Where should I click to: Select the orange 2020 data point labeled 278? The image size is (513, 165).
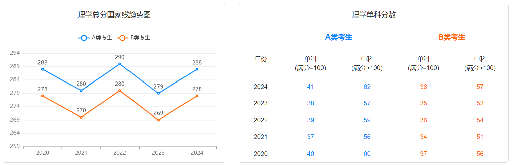42,96
